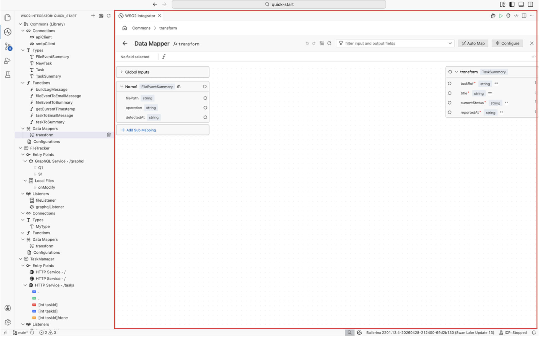Open the filter fields dropdown arrow
This screenshot has width=539, height=338.
pyautogui.click(x=450, y=43)
